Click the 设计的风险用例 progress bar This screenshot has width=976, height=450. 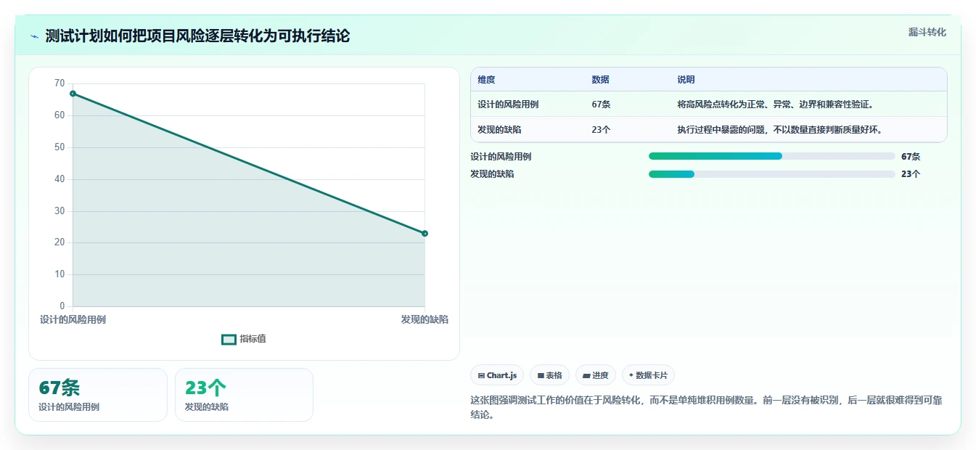coord(771,156)
